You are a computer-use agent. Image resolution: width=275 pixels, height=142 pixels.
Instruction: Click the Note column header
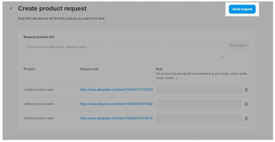[x=159, y=69]
